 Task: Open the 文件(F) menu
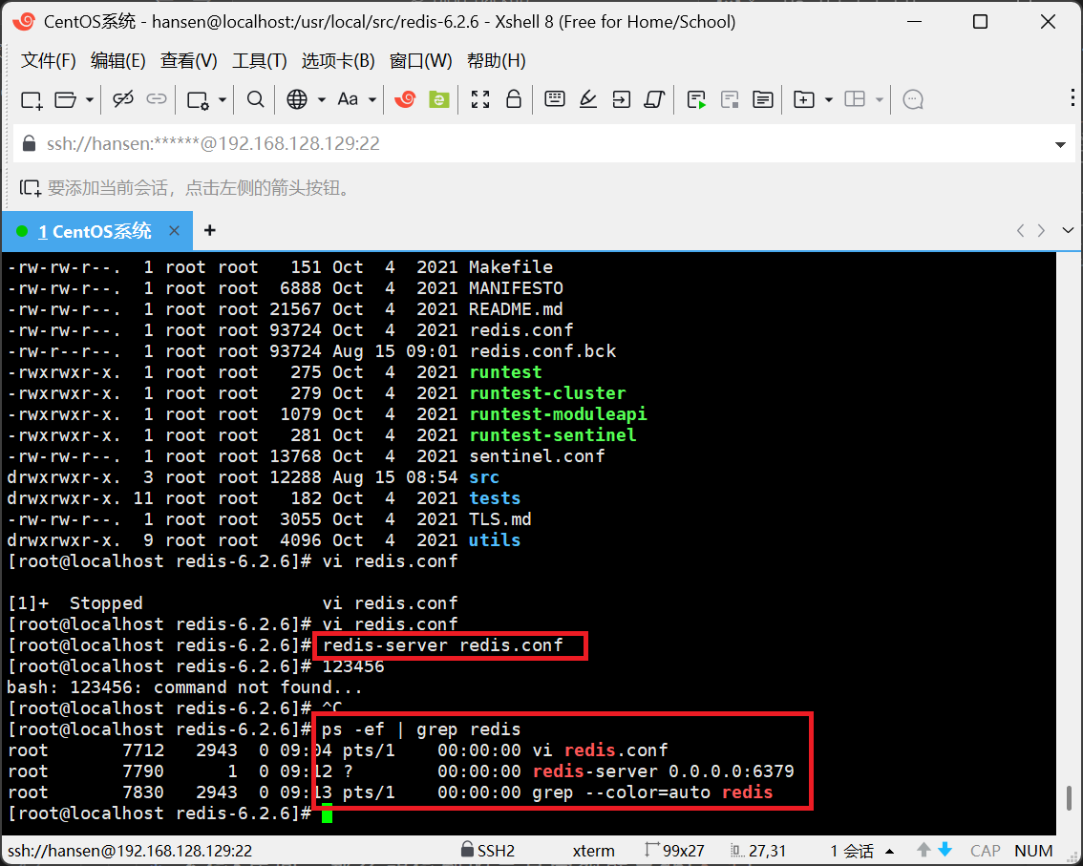[x=49, y=61]
